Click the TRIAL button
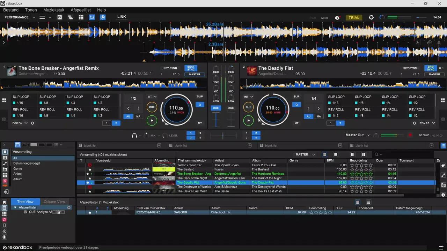 [354, 17]
